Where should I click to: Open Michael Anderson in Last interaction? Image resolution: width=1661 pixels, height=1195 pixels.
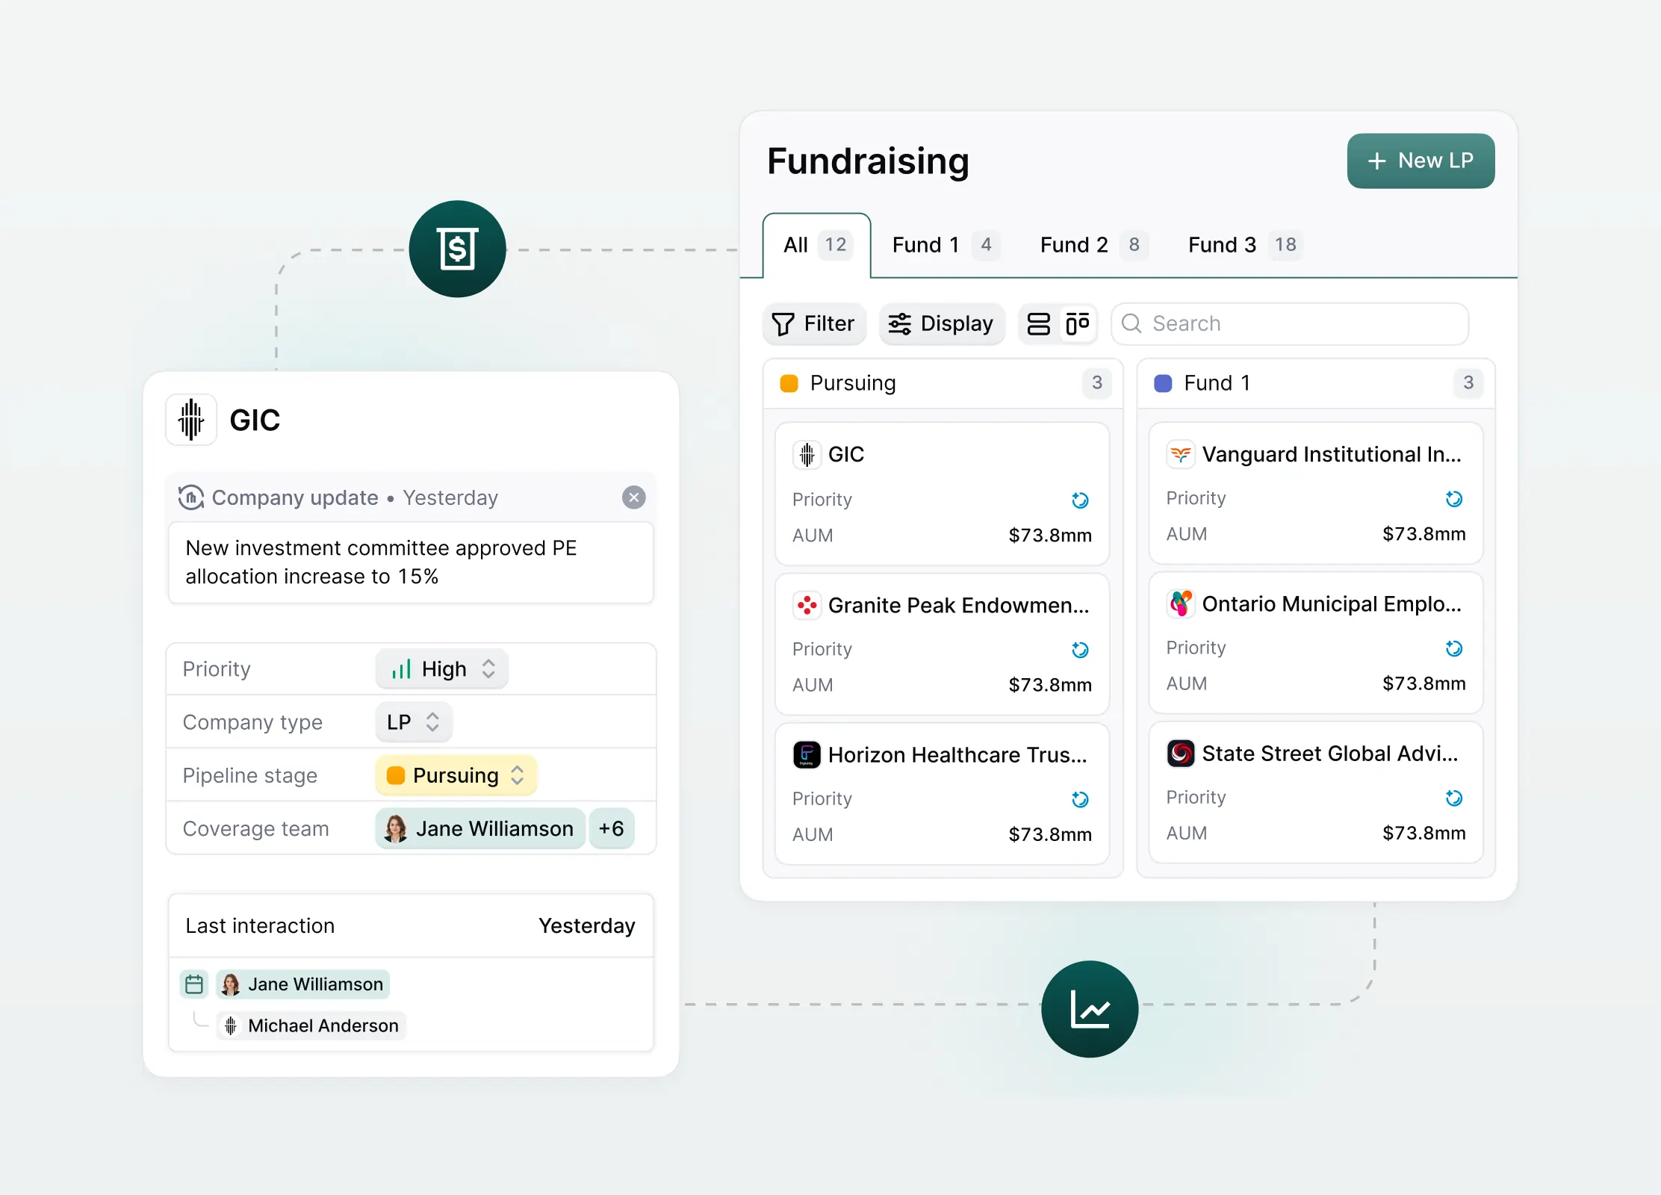pos(311,1025)
